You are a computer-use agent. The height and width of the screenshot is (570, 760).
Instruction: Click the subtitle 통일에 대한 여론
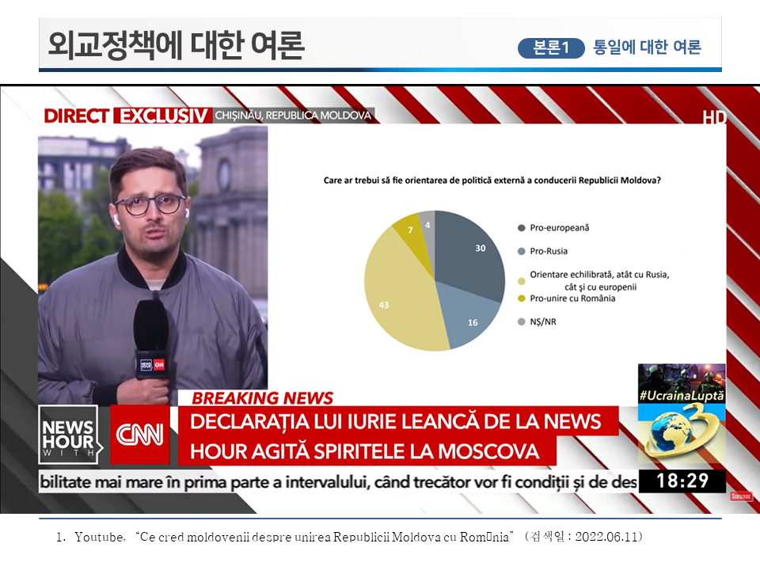[x=647, y=47]
